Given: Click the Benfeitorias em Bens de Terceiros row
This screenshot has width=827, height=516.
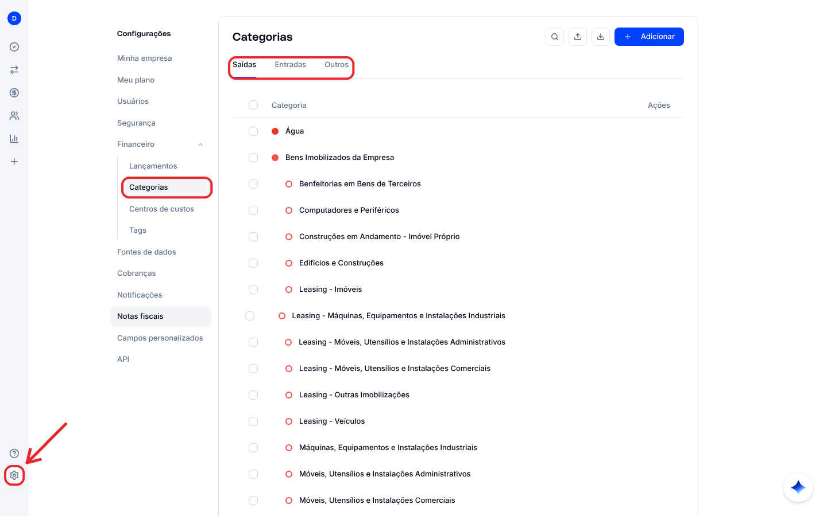Looking at the screenshot, I should click(x=458, y=184).
